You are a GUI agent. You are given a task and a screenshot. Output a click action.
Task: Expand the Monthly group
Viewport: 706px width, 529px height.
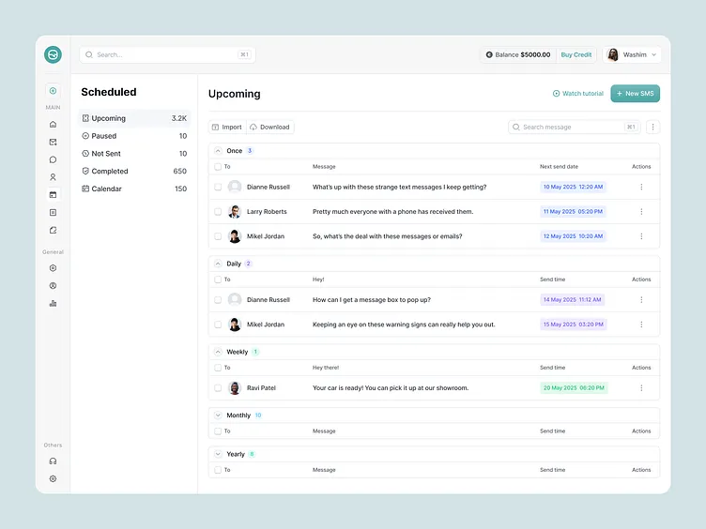pos(218,415)
